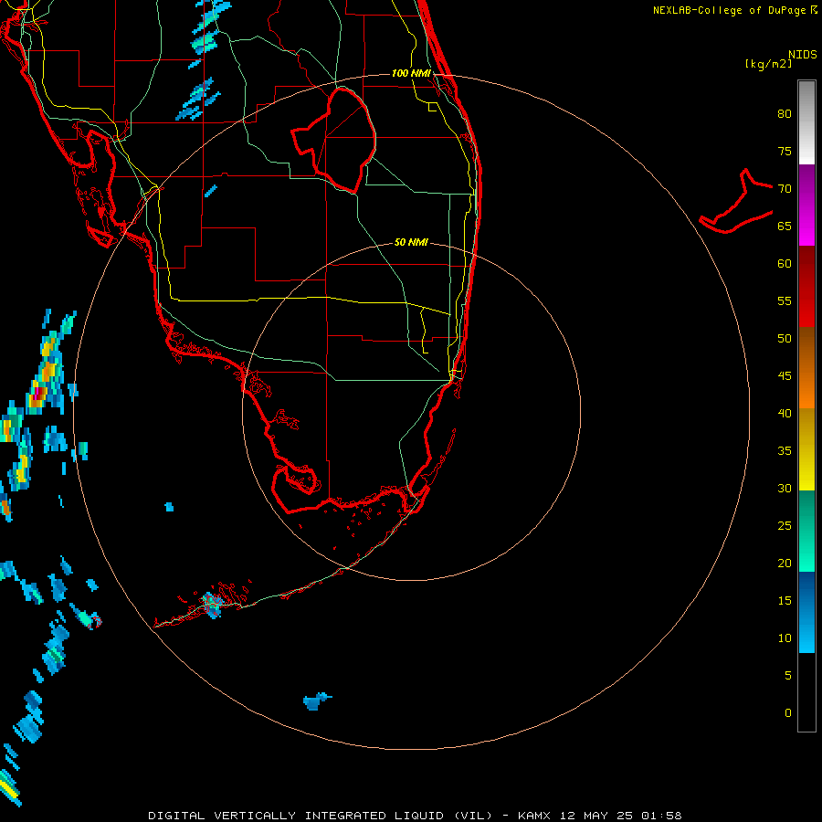This screenshot has height=822, width=822.
Task: Click the 20 value on the color scale
Action: point(785,564)
